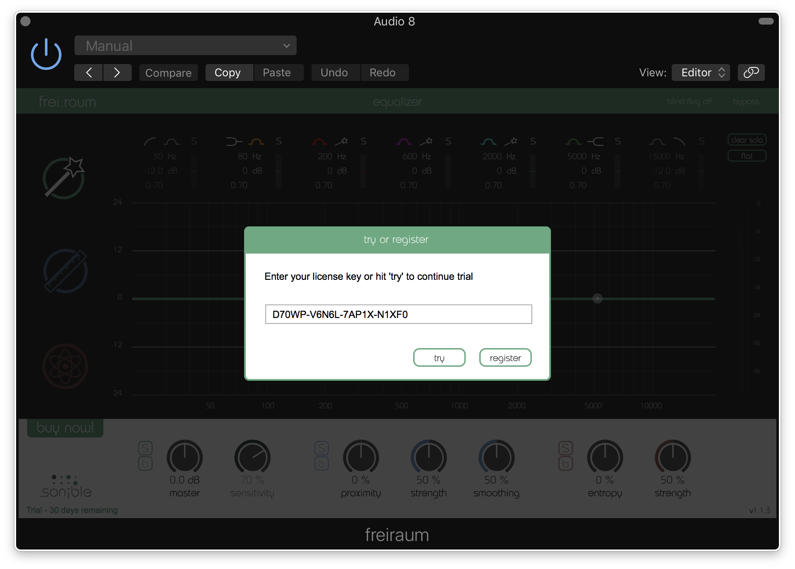Viewport: 795px width, 569px height.
Task: Open the Editor view dropdown
Action: (x=701, y=73)
